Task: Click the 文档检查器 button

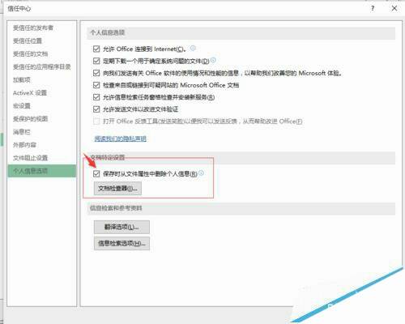Action: coord(117,189)
